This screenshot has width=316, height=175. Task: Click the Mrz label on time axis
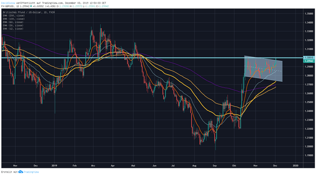pos(93,166)
